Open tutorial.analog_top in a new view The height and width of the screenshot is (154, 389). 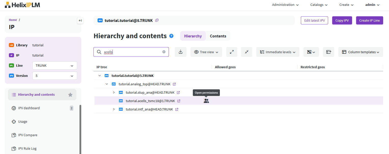click(175, 84)
